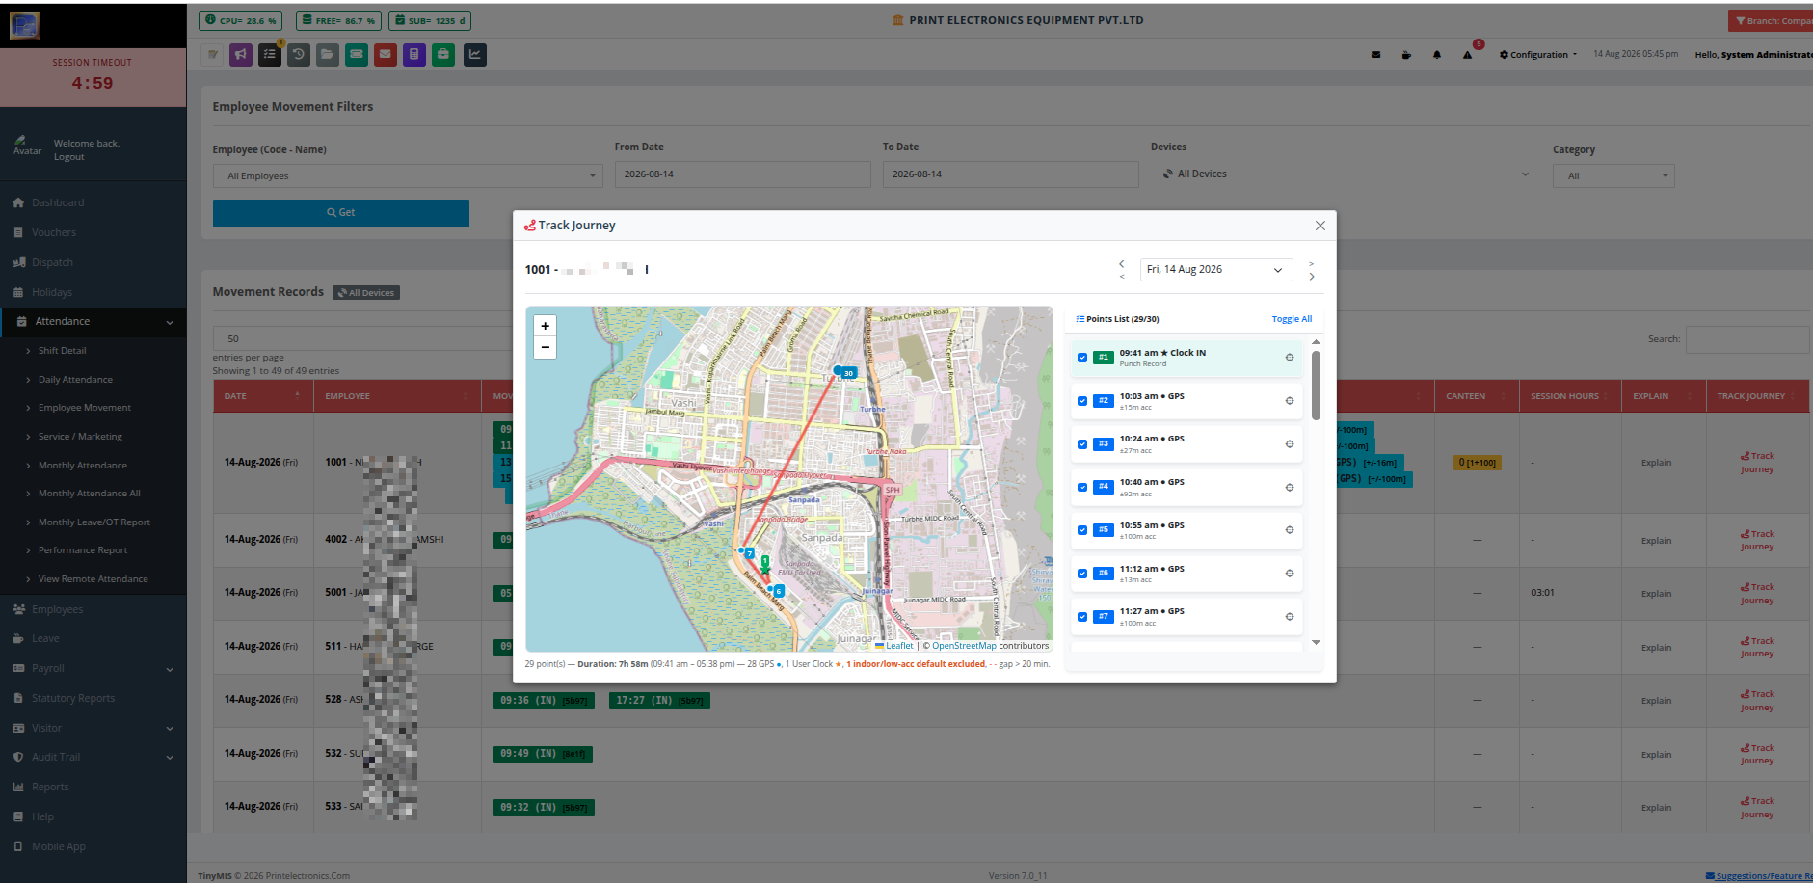This screenshot has height=883, width=1813.
Task: Click map marker number 30
Action: 847,372
